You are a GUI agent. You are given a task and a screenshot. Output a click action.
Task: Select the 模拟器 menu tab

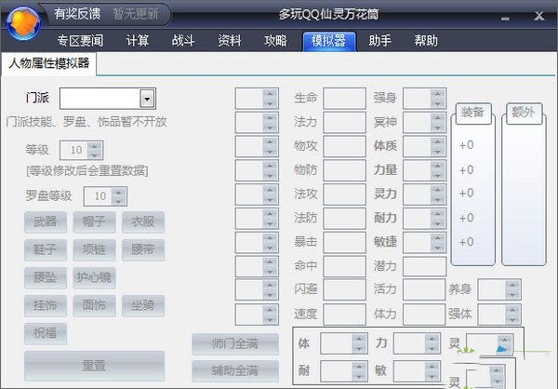329,41
